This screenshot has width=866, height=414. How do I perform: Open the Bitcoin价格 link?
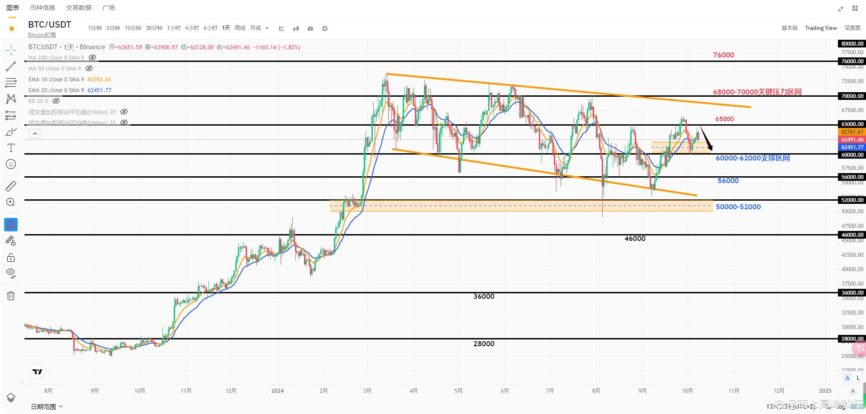[x=42, y=35]
